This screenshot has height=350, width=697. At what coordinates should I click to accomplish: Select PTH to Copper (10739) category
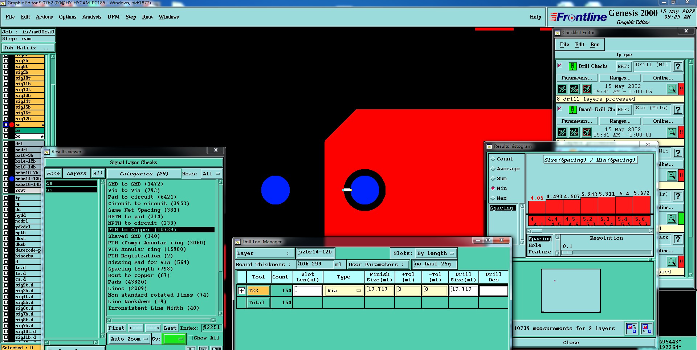click(x=161, y=230)
